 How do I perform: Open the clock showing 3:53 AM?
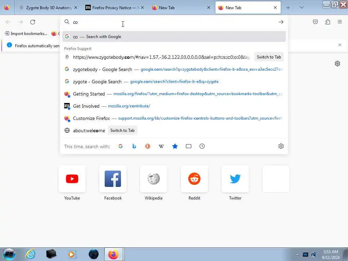331,255
